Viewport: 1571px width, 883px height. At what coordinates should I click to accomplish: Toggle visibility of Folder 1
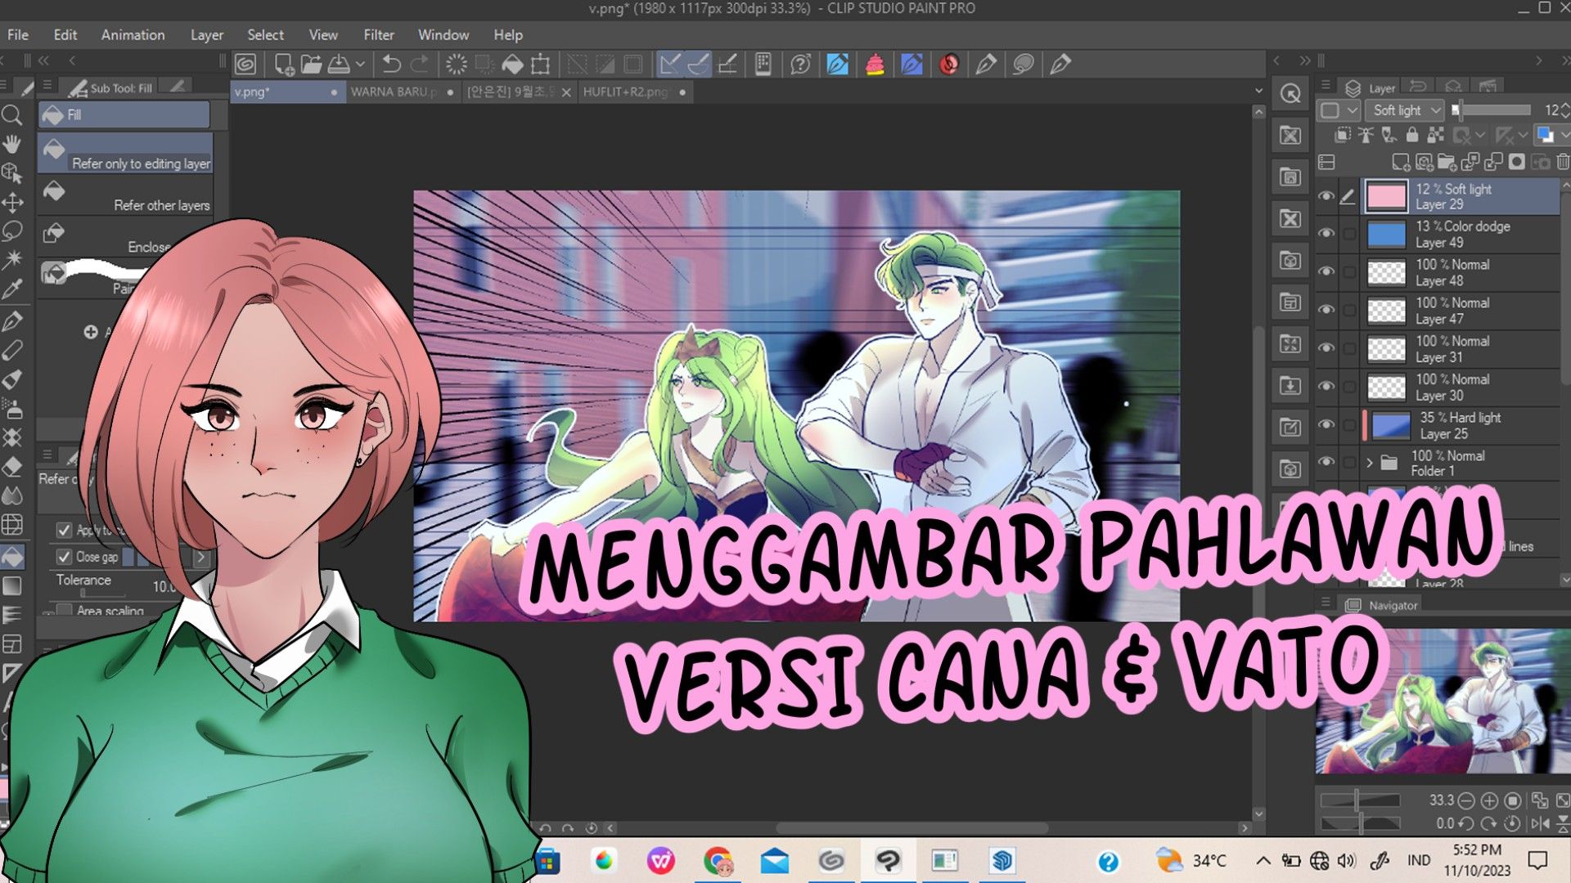pos(1326,463)
